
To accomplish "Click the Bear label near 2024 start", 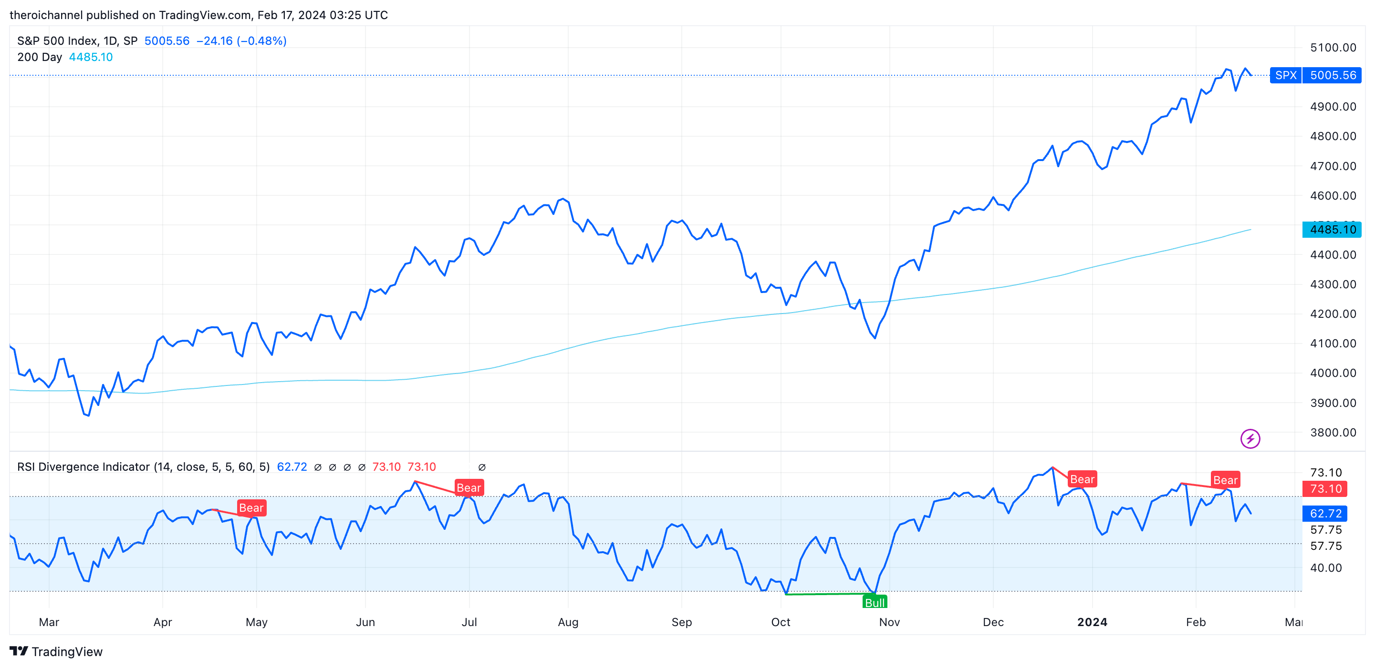I will pos(1082,479).
